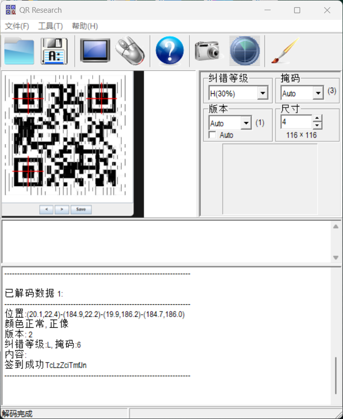Expand the 掩码 Auto dropdown
The image size is (343, 419).
point(318,93)
